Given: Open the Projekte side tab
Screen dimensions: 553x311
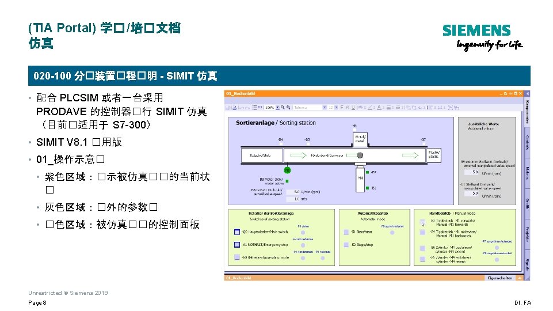Looking at the screenshot, I should (527, 234).
